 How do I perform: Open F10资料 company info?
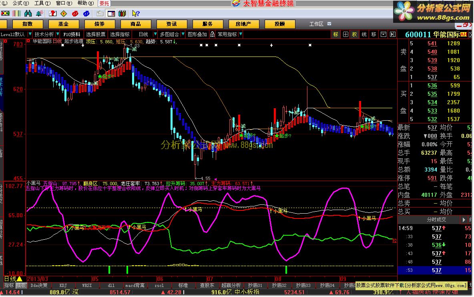[72, 34]
